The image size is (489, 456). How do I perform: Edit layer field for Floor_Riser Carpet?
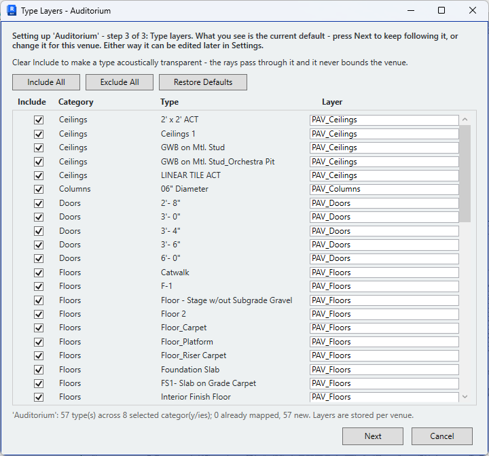pyautogui.click(x=384, y=355)
